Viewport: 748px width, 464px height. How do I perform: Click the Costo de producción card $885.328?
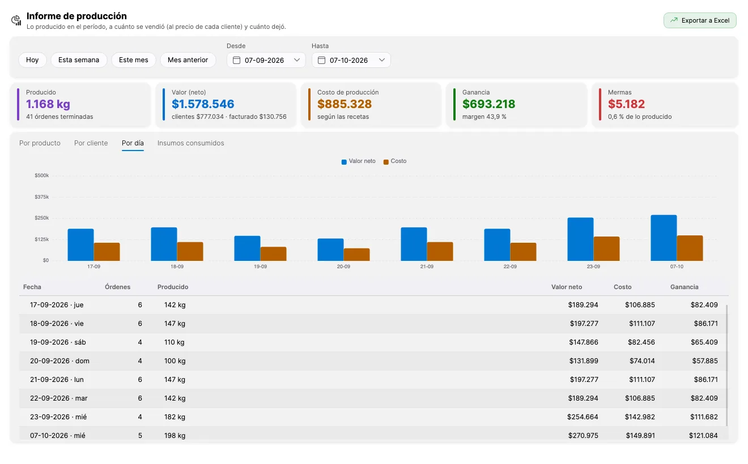(x=371, y=105)
